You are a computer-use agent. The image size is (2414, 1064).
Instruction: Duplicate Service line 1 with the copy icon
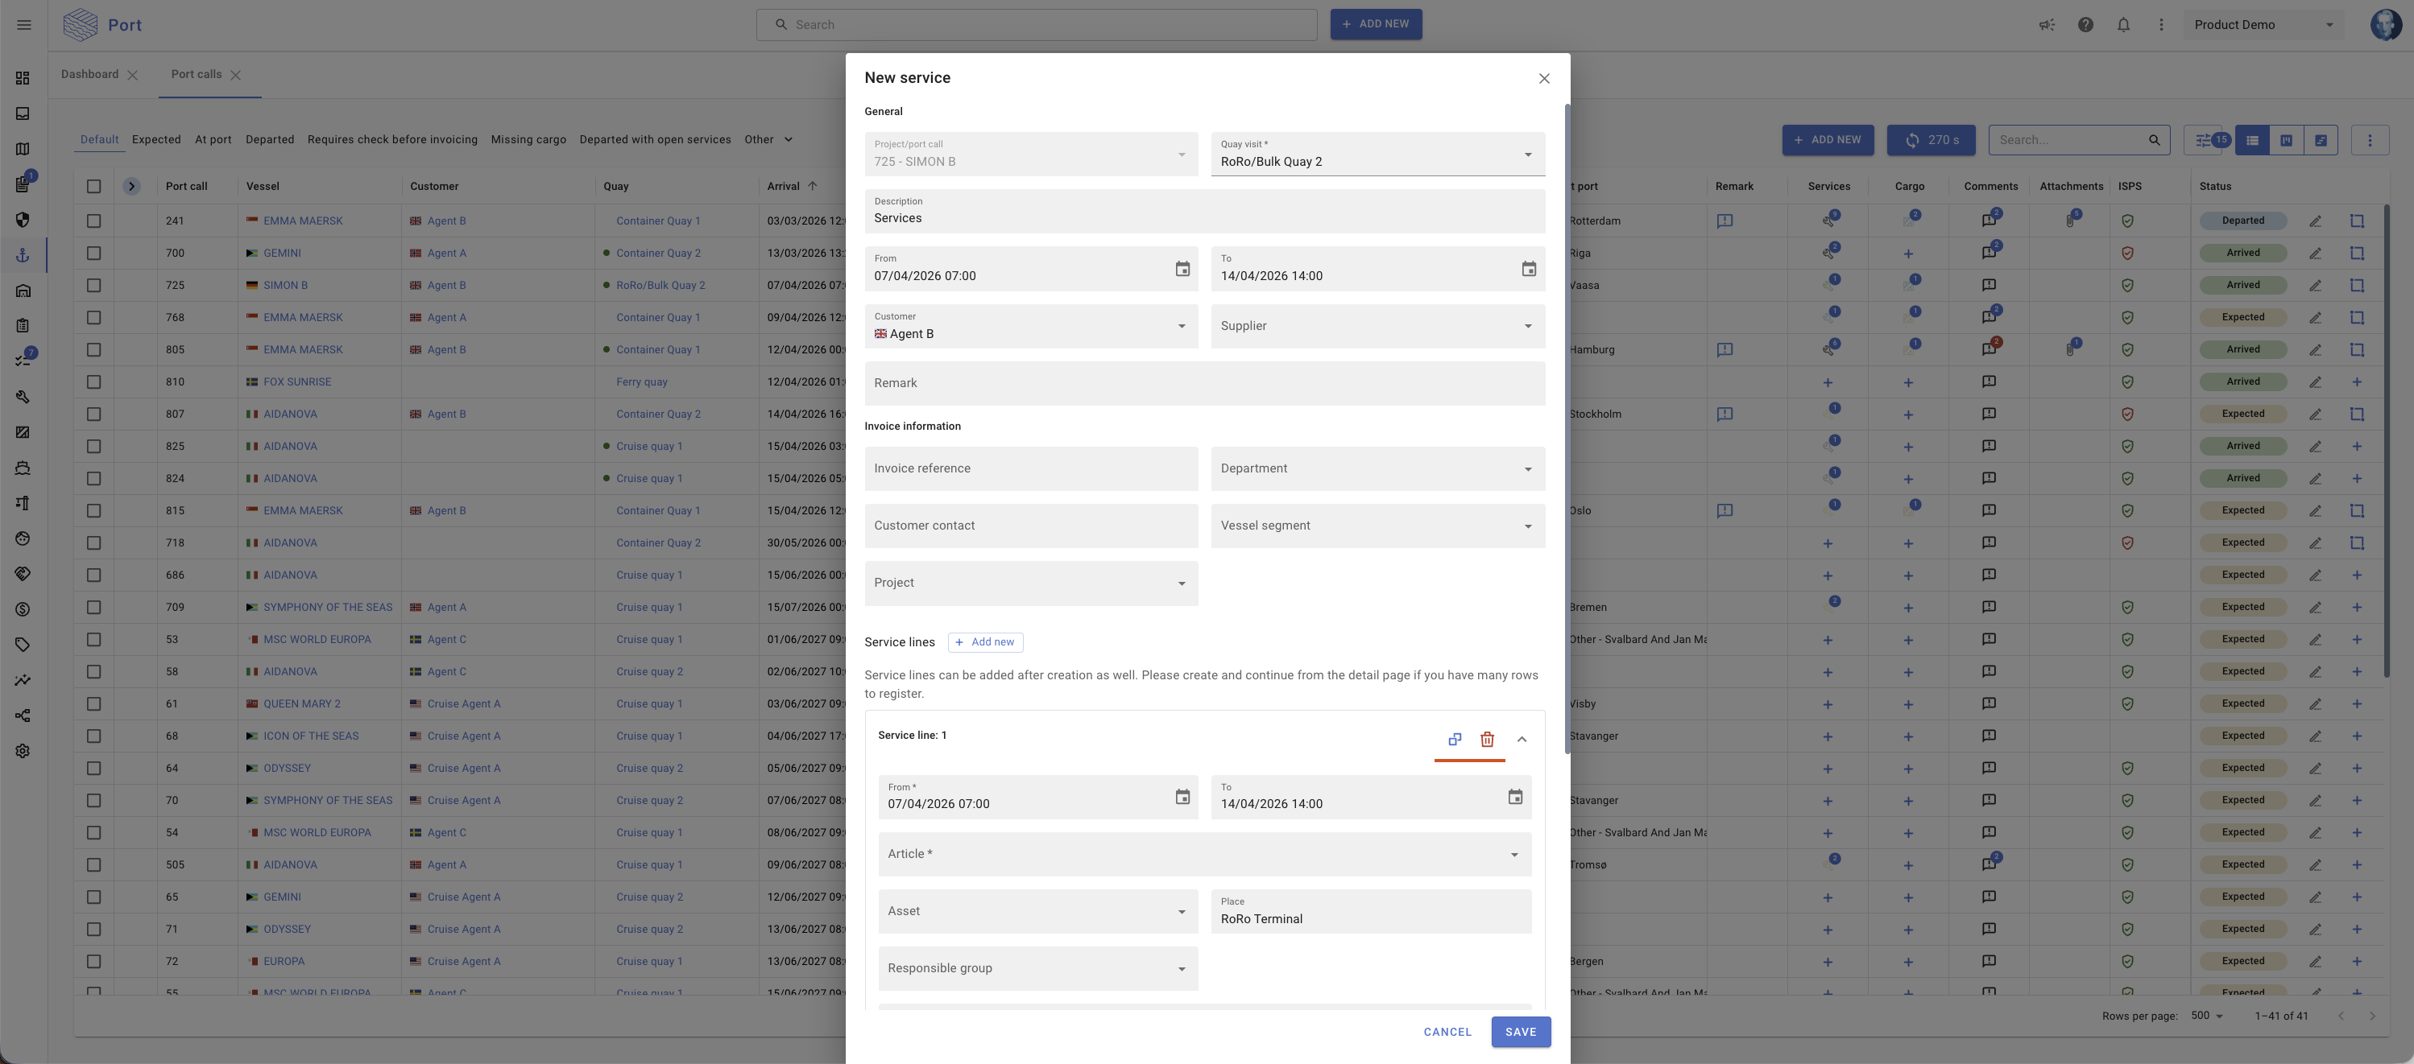(x=1455, y=739)
